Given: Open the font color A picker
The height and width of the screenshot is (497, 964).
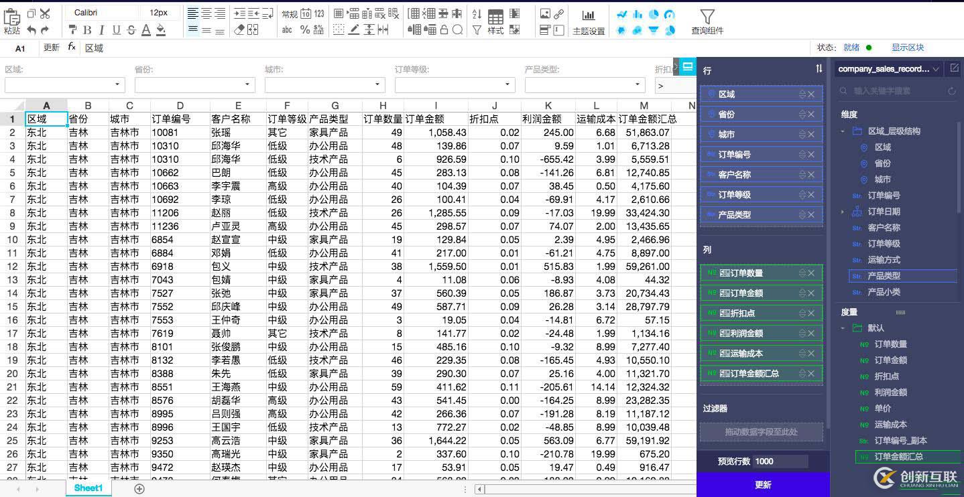Looking at the screenshot, I should (x=145, y=29).
